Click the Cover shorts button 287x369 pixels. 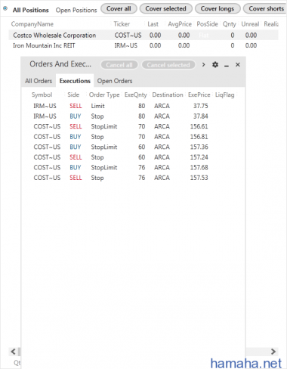point(265,9)
